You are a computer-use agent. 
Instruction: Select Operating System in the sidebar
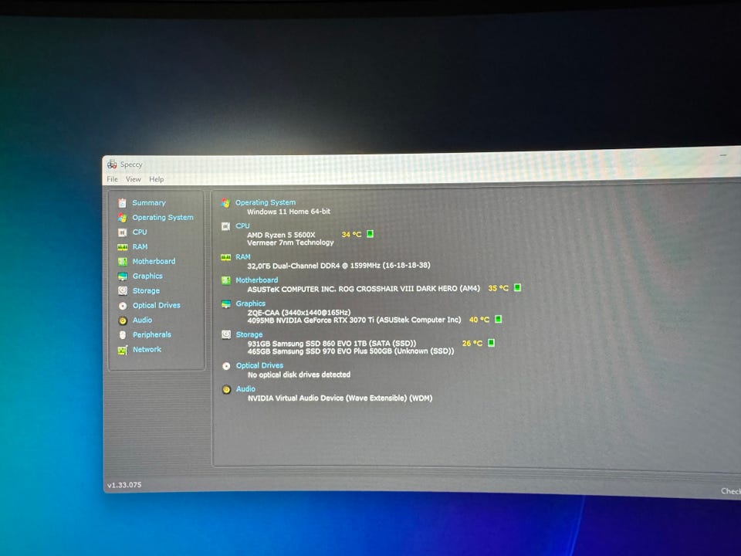[163, 218]
